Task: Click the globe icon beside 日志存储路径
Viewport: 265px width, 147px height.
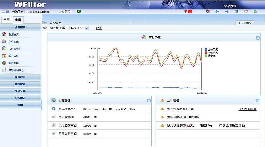Action: pyautogui.click(x=54, y=109)
